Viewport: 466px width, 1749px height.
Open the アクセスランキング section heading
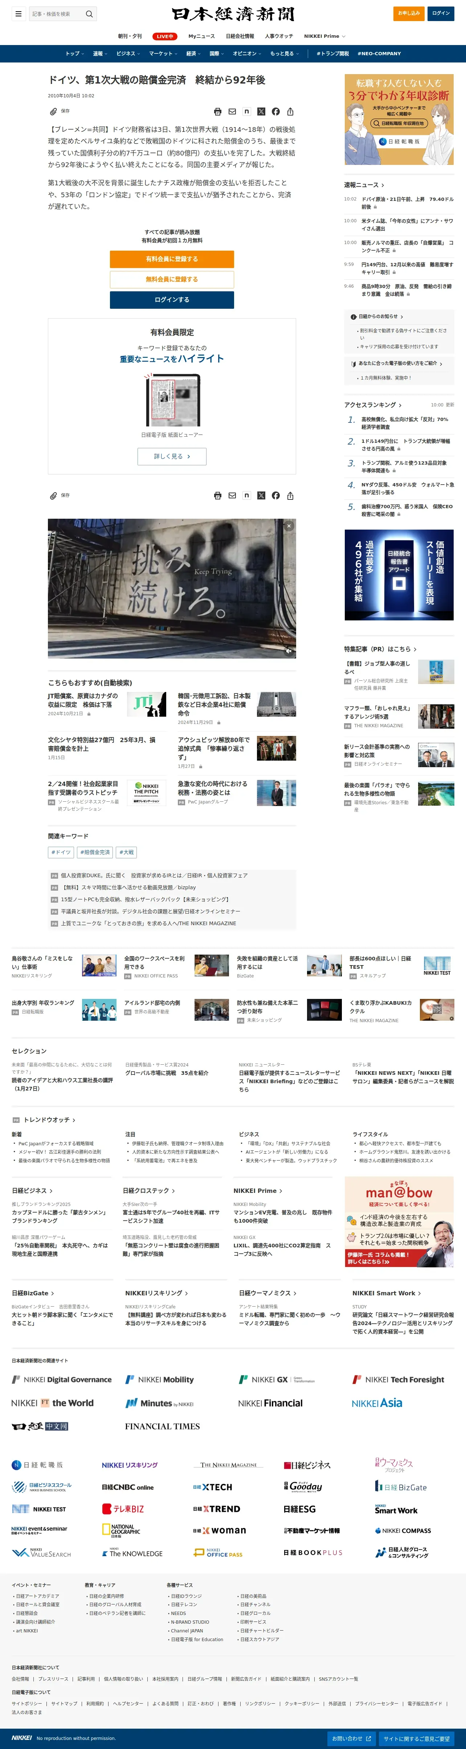pos(373,405)
